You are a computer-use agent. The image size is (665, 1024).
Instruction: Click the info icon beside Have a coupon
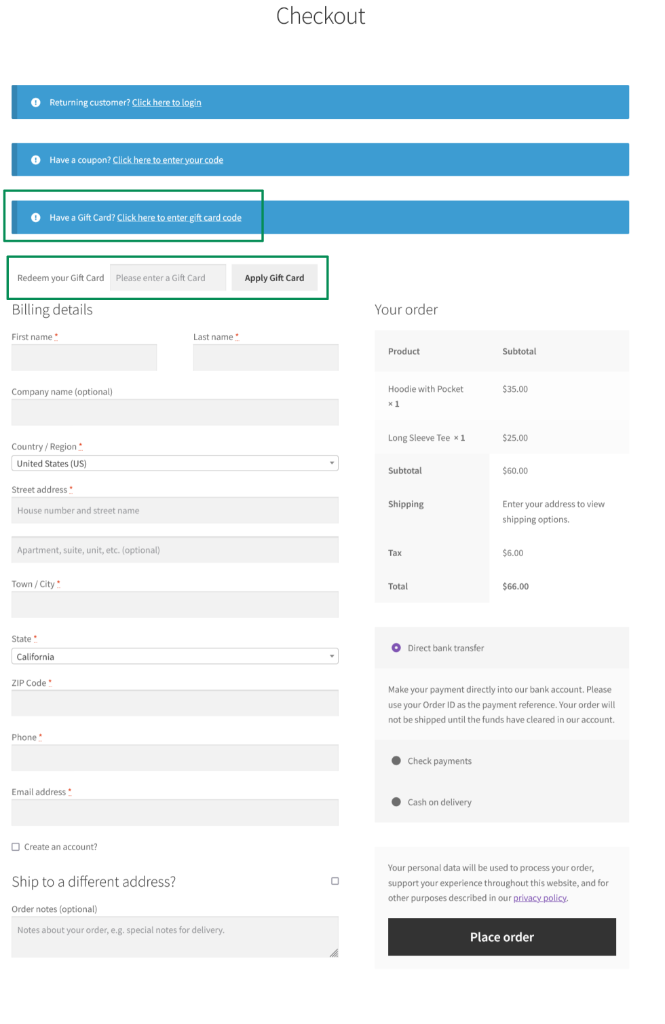(x=36, y=160)
